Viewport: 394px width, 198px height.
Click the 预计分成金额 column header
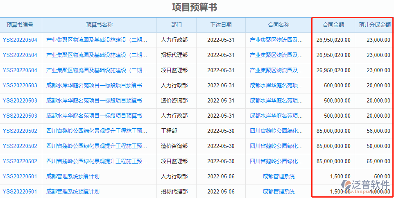[x=374, y=25]
